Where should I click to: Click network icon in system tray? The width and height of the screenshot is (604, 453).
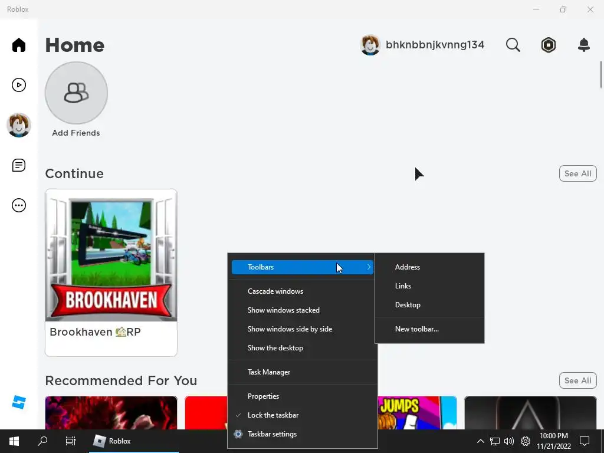495,441
